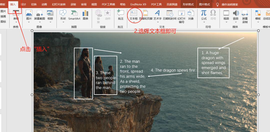Viewport: 270px width, 132px height.
Task: Open the 审阅 Review tab
Action: [84, 4]
